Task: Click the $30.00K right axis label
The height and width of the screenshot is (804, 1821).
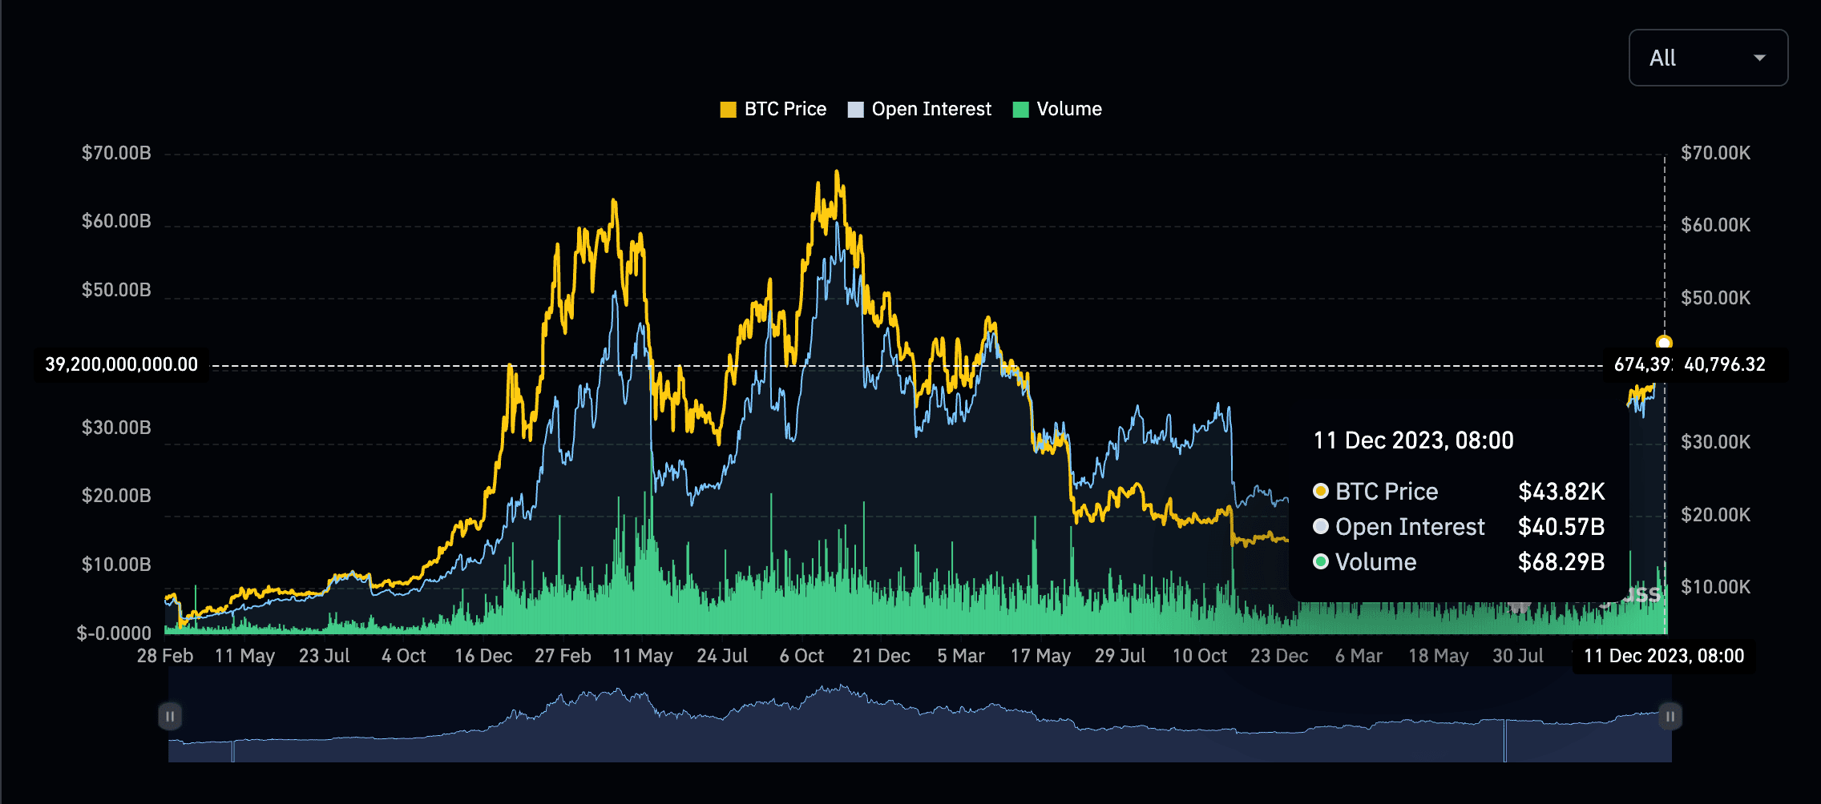Action: [1716, 442]
